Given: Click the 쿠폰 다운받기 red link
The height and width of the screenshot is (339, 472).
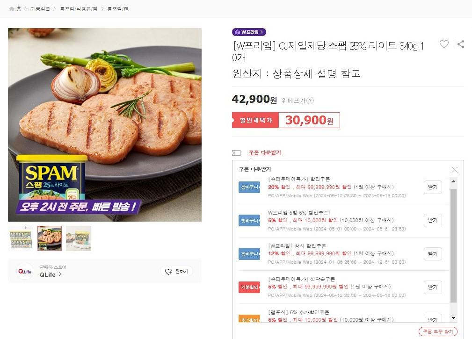Looking at the screenshot, I should [x=265, y=153].
